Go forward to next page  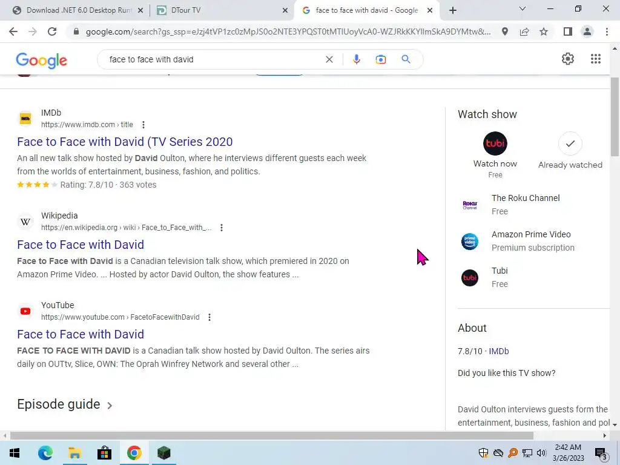coord(33,31)
